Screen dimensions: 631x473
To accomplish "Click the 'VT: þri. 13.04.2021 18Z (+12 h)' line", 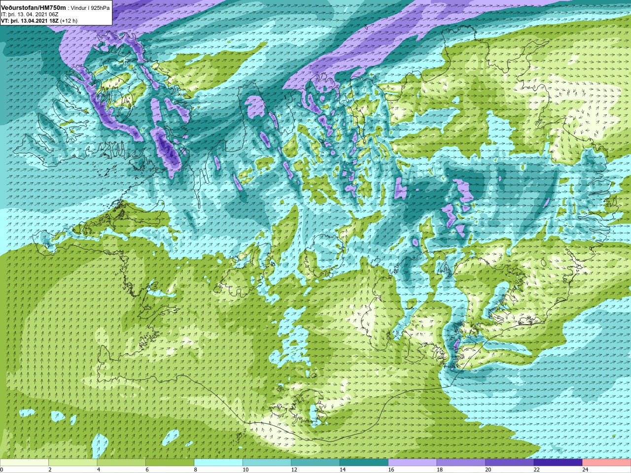I will click(x=39, y=21).
